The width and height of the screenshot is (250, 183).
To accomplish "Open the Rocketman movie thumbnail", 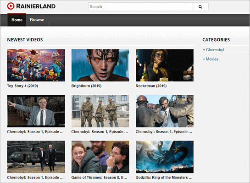I will pos(165,65).
